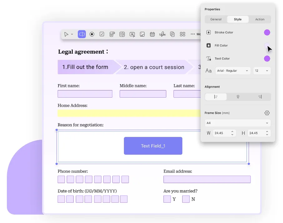Open the Fill Color swatch

(267, 46)
